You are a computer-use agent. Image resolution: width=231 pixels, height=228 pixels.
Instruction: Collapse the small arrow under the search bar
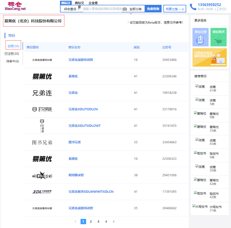click(x=131, y=14)
